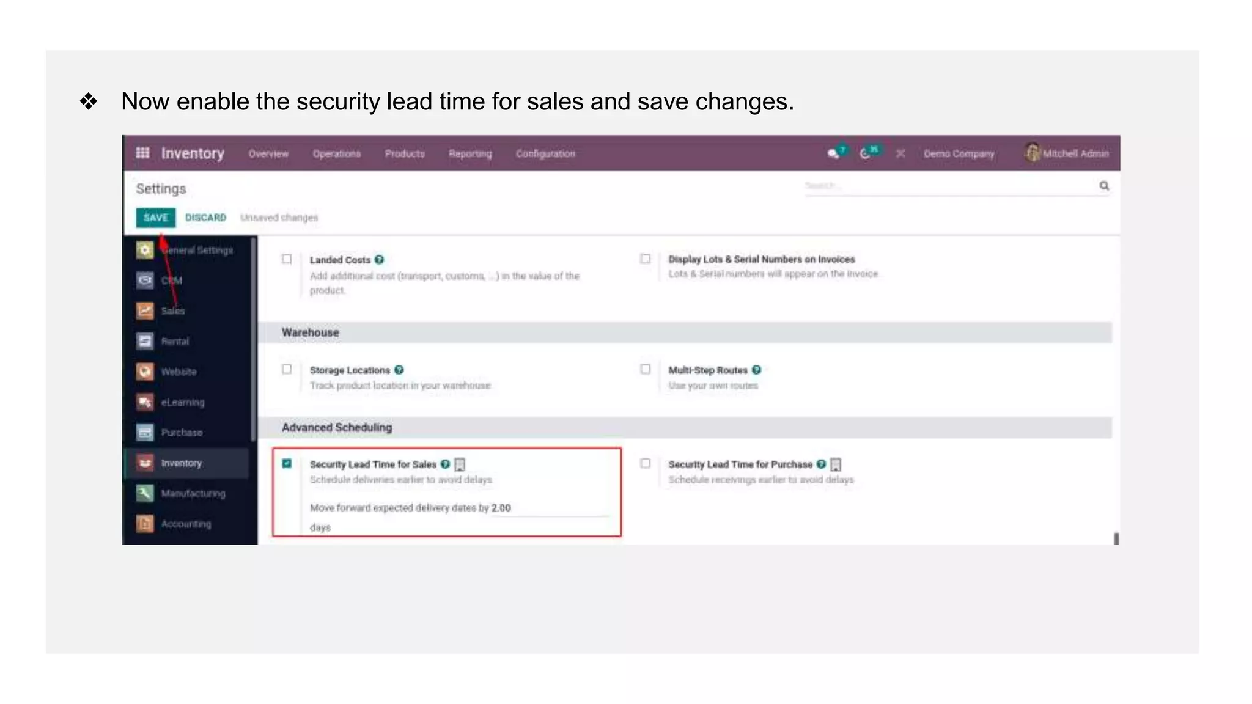The height and width of the screenshot is (704, 1252).
Task: Enable the Landed Costs checkbox
Action: point(287,259)
